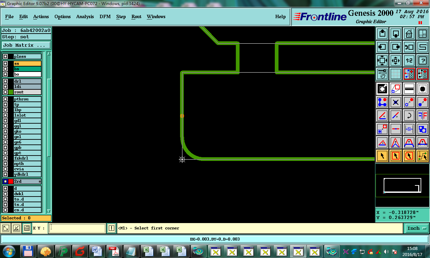Screen dimensions: 430x258
Task: Select the fzkdrl layer name
Action: click(x=28, y=158)
